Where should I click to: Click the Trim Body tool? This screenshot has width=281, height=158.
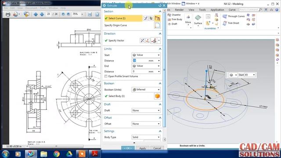[175, 19]
